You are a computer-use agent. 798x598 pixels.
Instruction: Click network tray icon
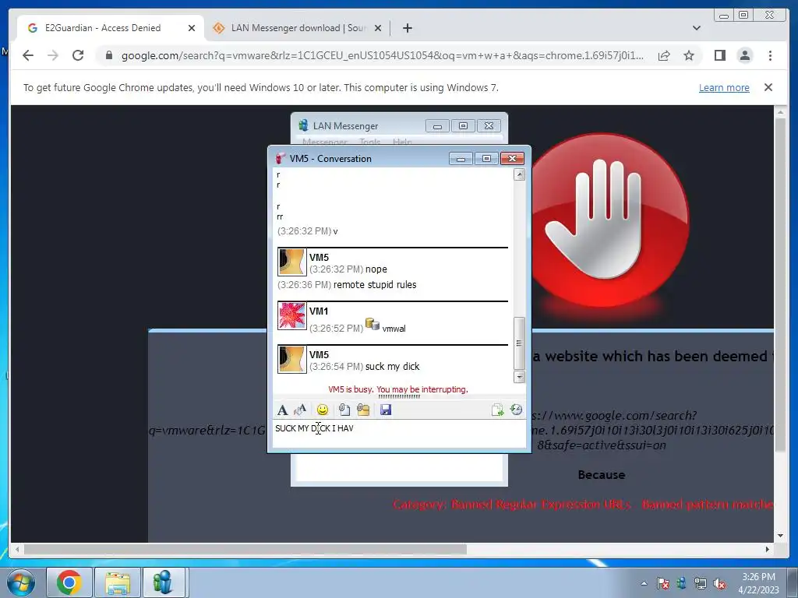click(701, 583)
